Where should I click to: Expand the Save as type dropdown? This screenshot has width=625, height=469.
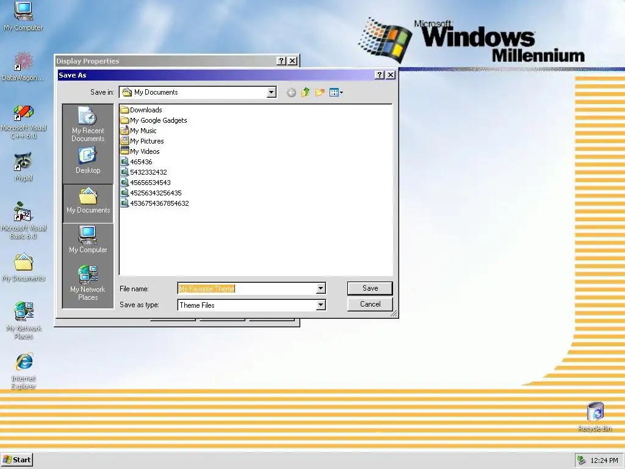(x=320, y=305)
